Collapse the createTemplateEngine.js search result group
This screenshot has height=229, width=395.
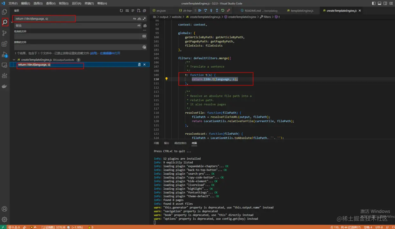tap(14, 60)
